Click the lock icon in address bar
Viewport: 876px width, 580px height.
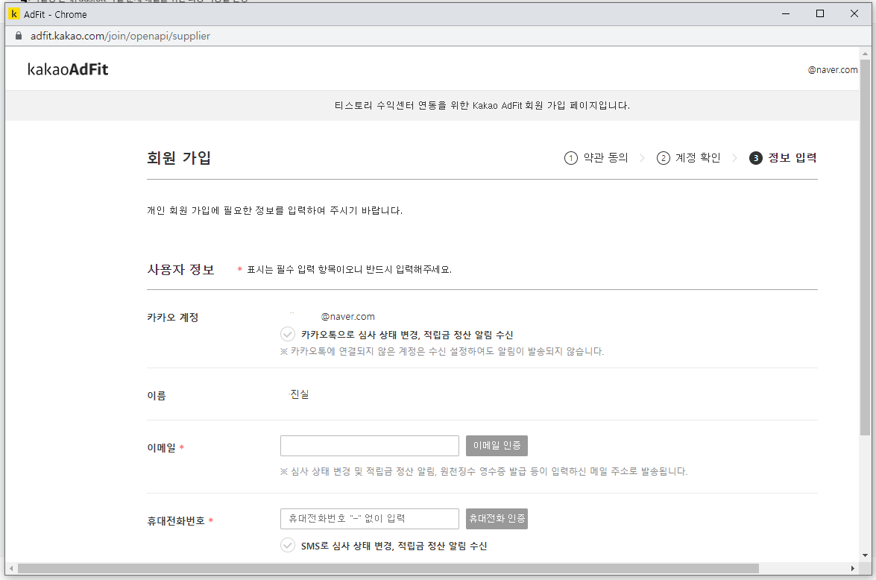point(19,36)
